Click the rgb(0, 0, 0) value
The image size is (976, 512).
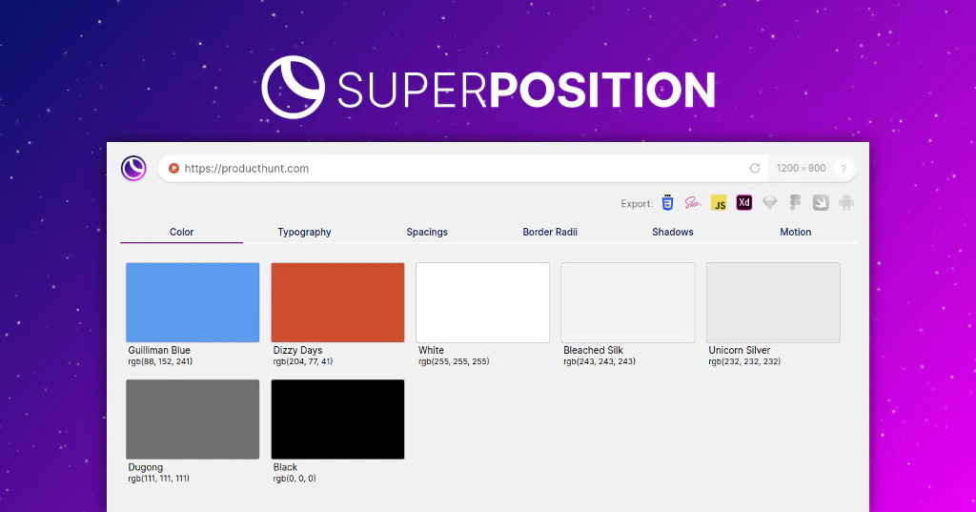tap(295, 479)
